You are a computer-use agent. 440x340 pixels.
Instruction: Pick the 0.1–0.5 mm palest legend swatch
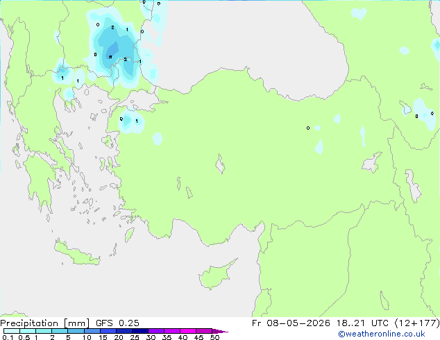[x=12, y=331]
